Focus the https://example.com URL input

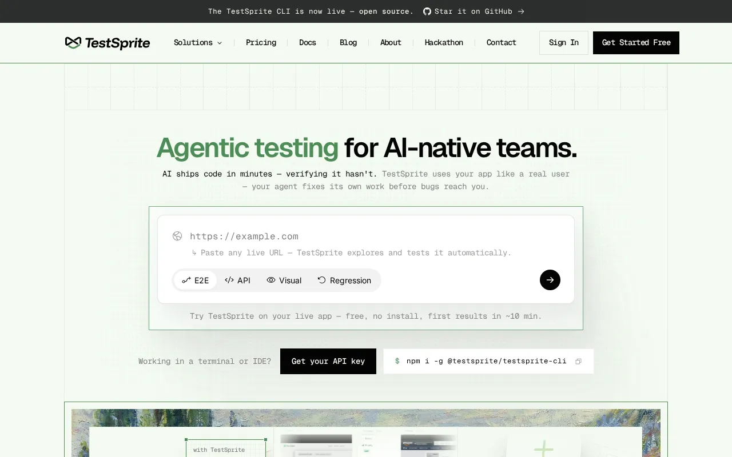pyautogui.click(x=366, y=236)
